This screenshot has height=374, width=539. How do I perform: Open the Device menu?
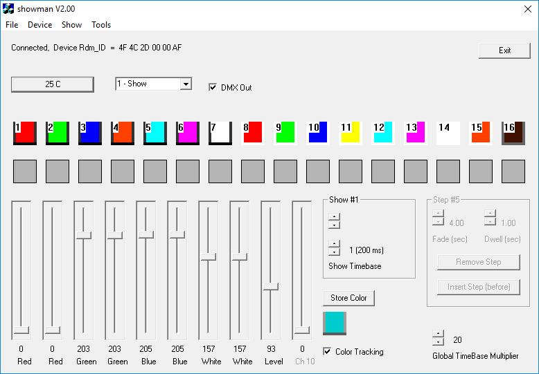click(x=40, y=25)
